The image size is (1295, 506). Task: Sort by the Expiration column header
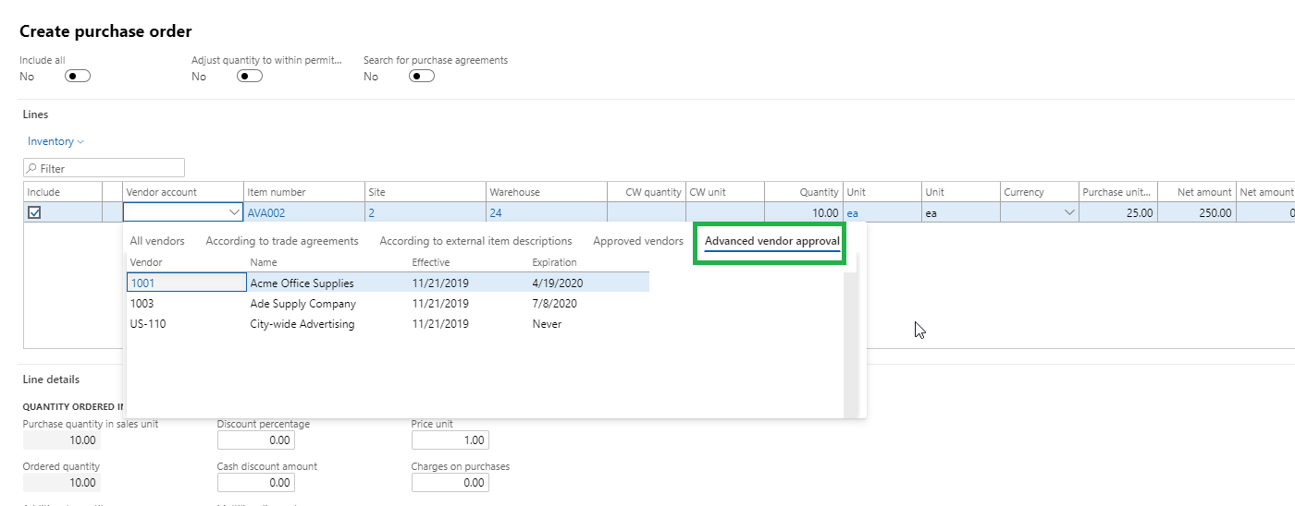pyautogui.click(x=554, y=262)
